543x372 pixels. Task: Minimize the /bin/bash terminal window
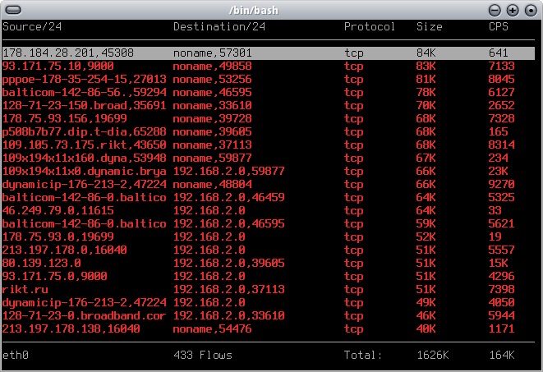pyautogui.click(x=495, y=11)
